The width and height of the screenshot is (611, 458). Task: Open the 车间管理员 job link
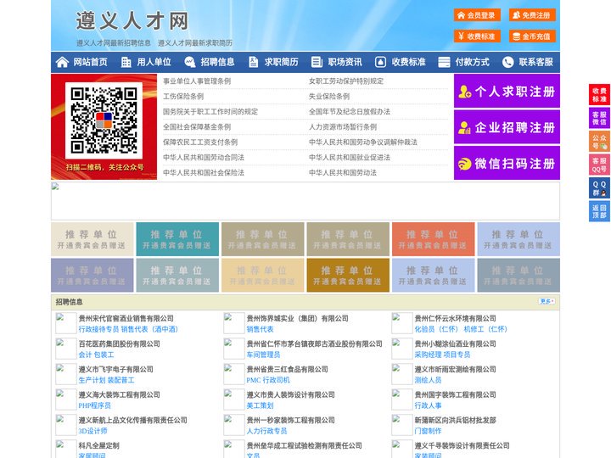pyautogui.click(x=263, y=355)
